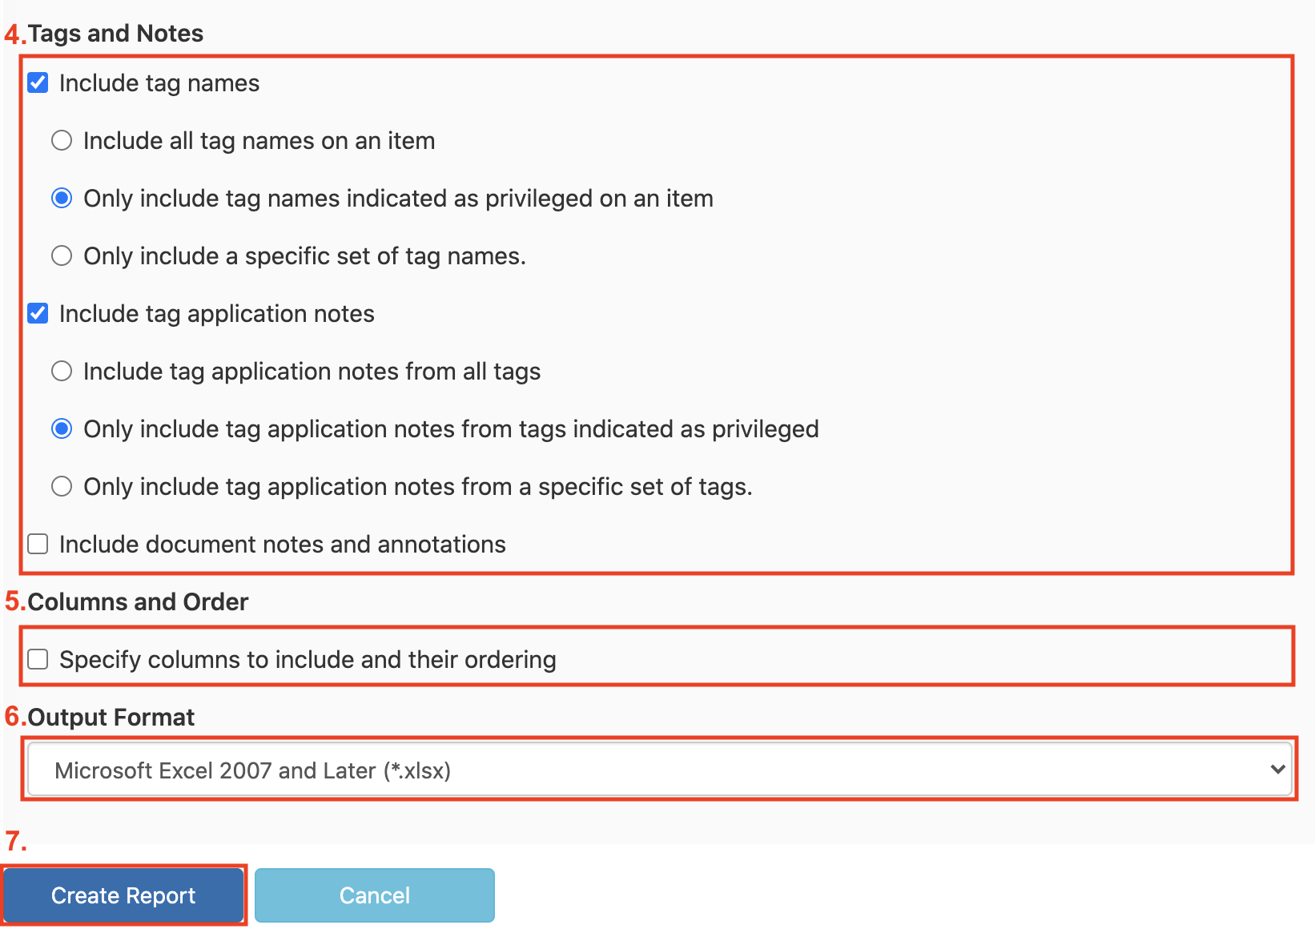Enable "Include document notes and annotations"
This screenshot has height=929, width=1315.
coord(38,544)
